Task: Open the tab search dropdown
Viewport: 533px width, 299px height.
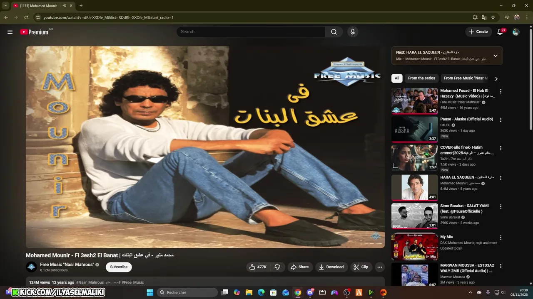Action: [5, 6]
